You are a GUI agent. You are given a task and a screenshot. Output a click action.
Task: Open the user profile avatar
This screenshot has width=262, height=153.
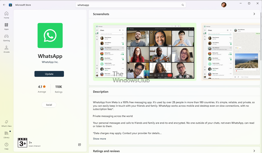pyautogui.click(x=224, y=5)
